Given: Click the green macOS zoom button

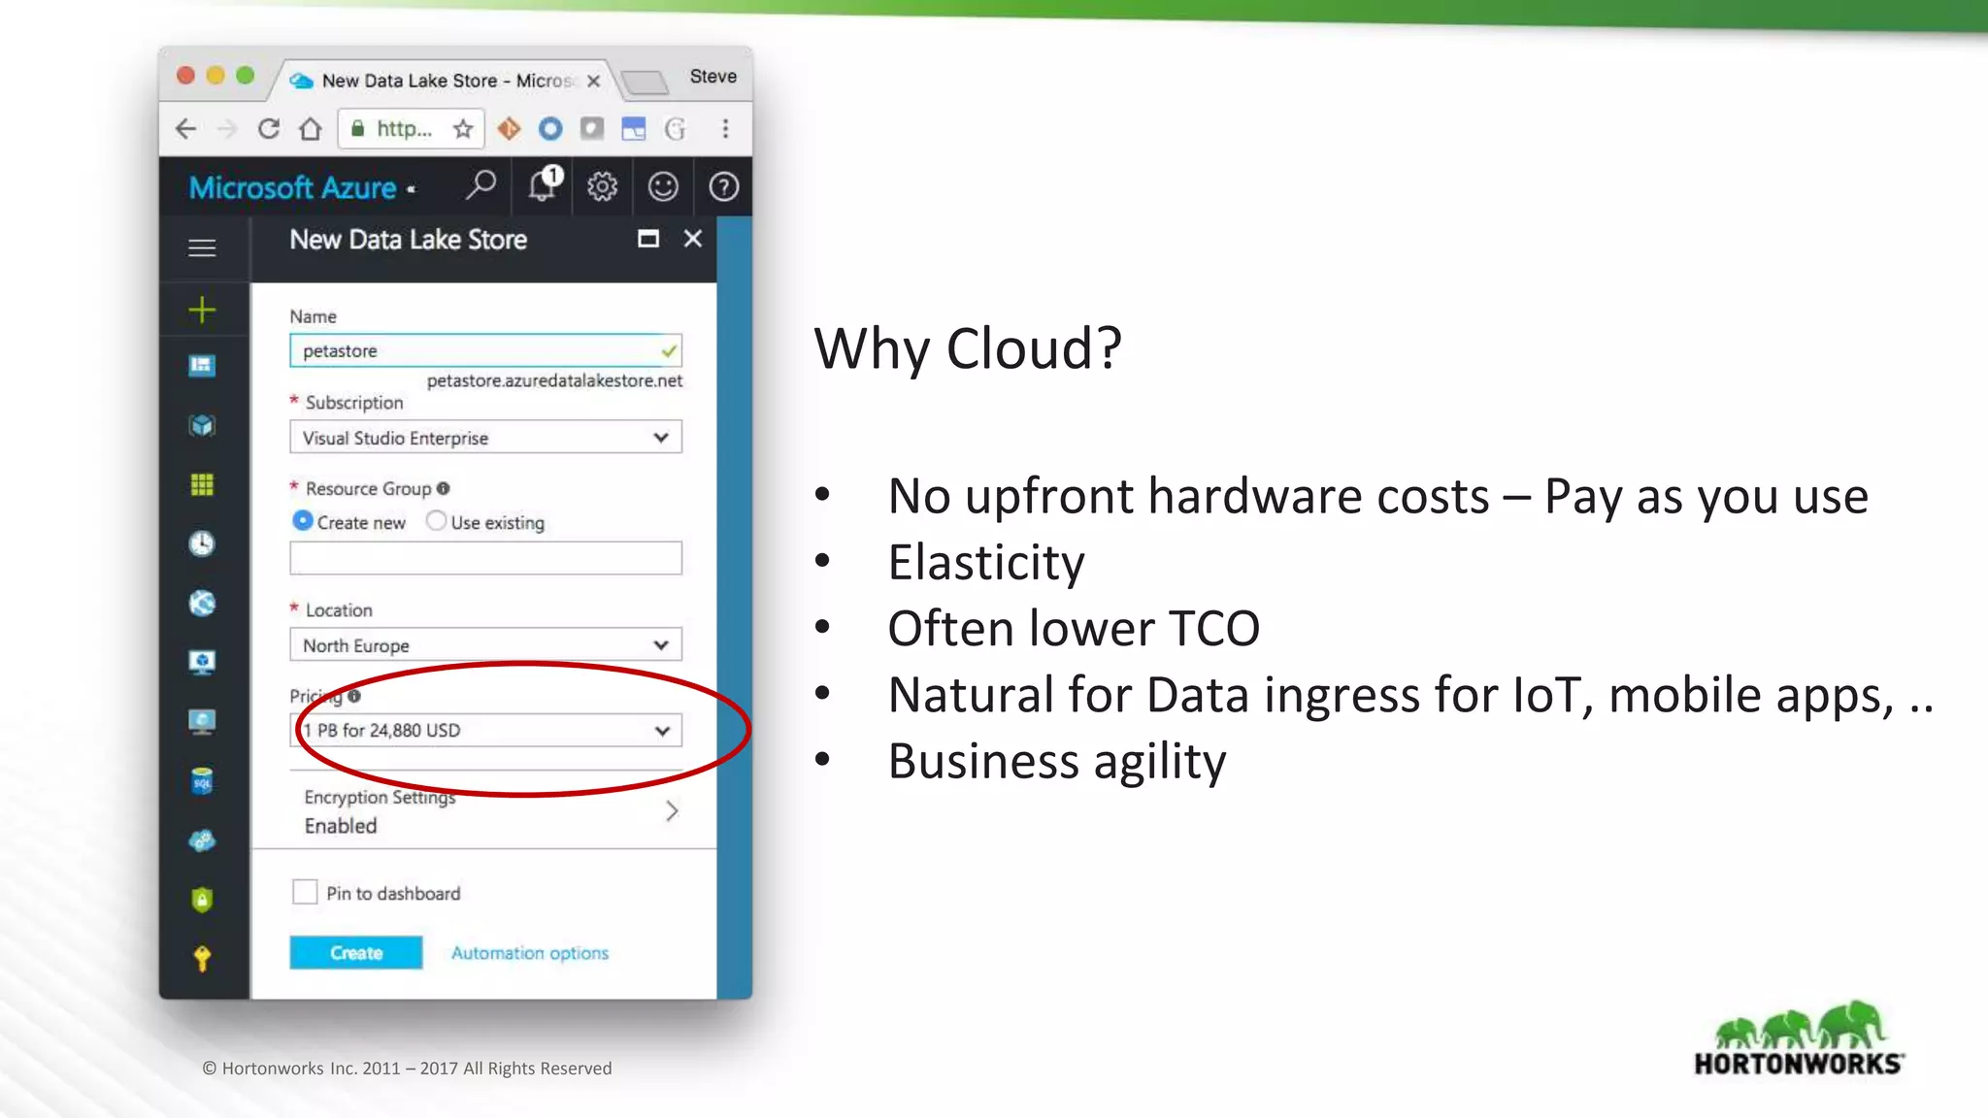Looking at the screenshot, I should pos(246,75).
